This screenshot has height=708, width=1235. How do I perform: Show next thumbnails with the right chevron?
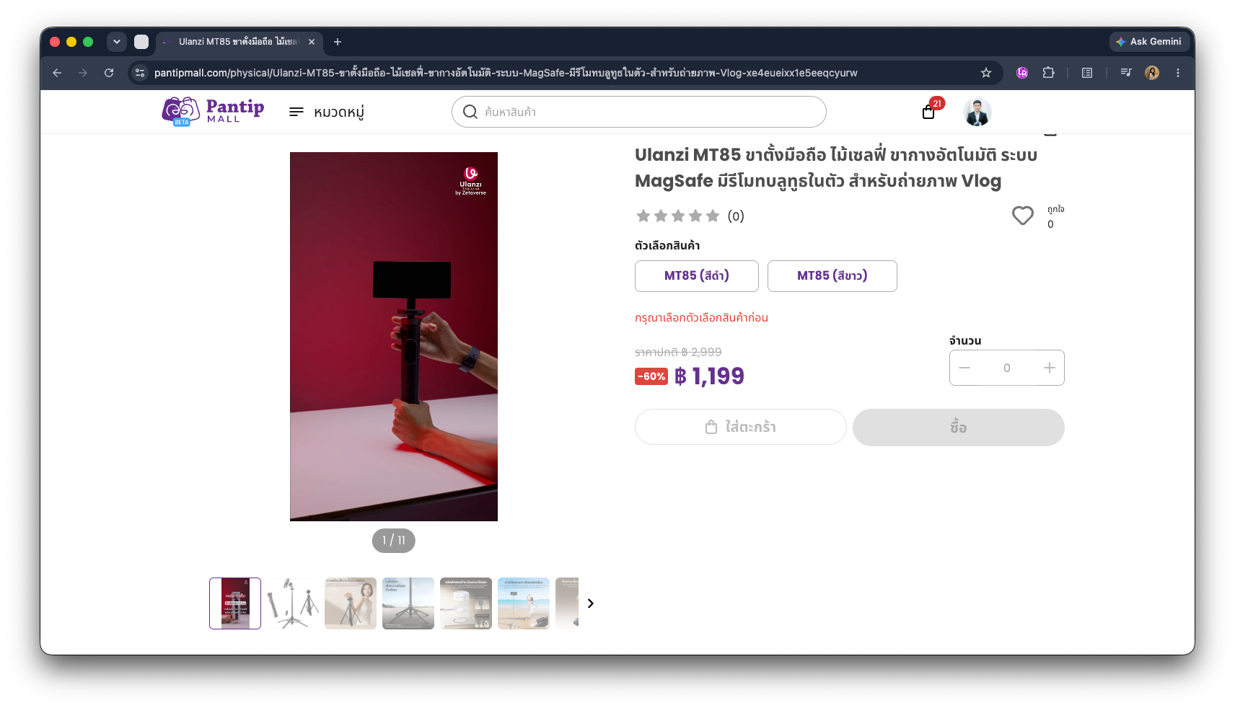point(590,603)
